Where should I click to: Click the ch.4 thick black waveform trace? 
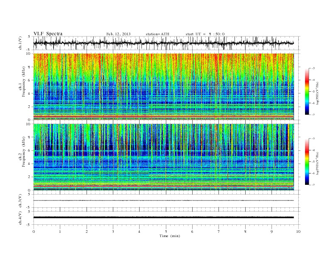click(163, 218)
